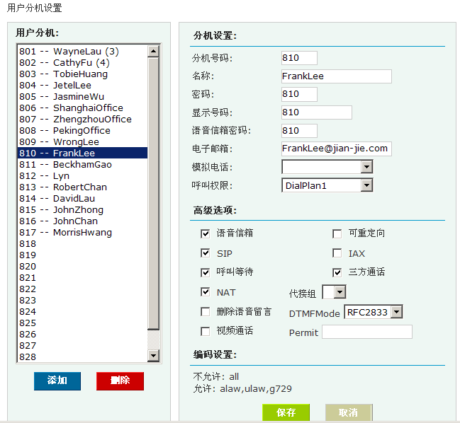Image resolution: width=460 pixels, height=423 pixels.
Task: Click the 分机号码 input field
Action: point(299,58)
